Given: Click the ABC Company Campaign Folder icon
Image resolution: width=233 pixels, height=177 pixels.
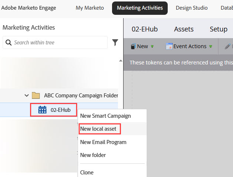Looking at the screenshot, I should point(36,96).
